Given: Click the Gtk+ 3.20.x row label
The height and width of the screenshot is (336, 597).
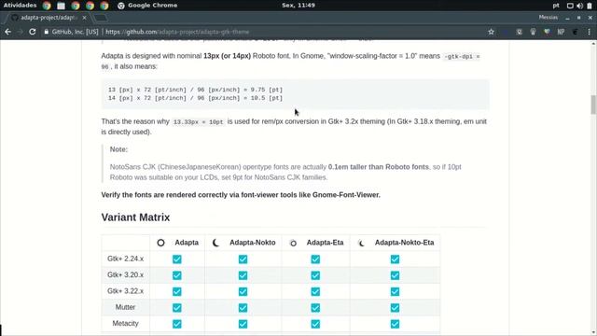Looking at the screenshot, I should (x=125, y=274).
